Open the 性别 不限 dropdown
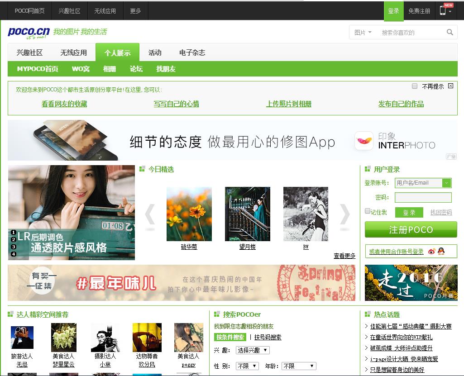This screenshot has height=376, width=464. click(247, 366)
